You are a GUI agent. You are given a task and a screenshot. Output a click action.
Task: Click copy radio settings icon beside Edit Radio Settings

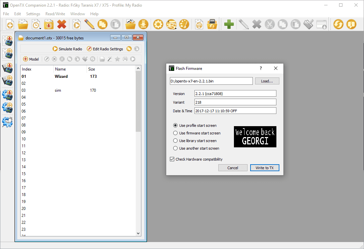pyautogui.click(x=129, y=49)
